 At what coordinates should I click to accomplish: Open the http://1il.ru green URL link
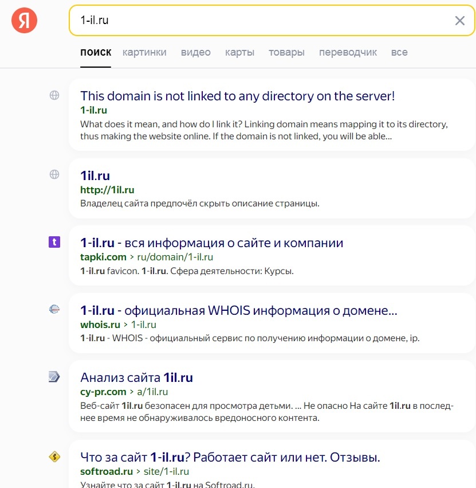click(107, 190)
